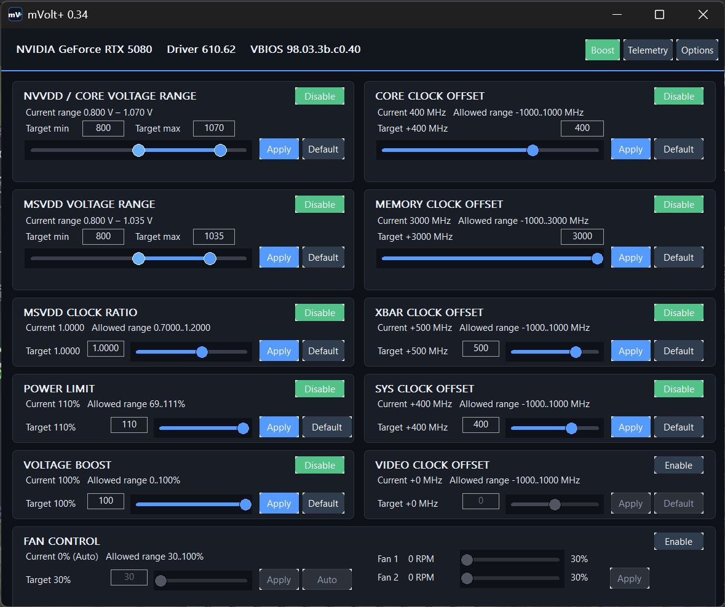The height and width of the screenshot is (607, 725).
Task: Apply the MSVDD voltage range
Action: pos(279,257)
